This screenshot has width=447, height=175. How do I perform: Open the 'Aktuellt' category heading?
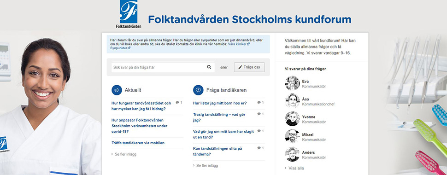pos(133,90)
